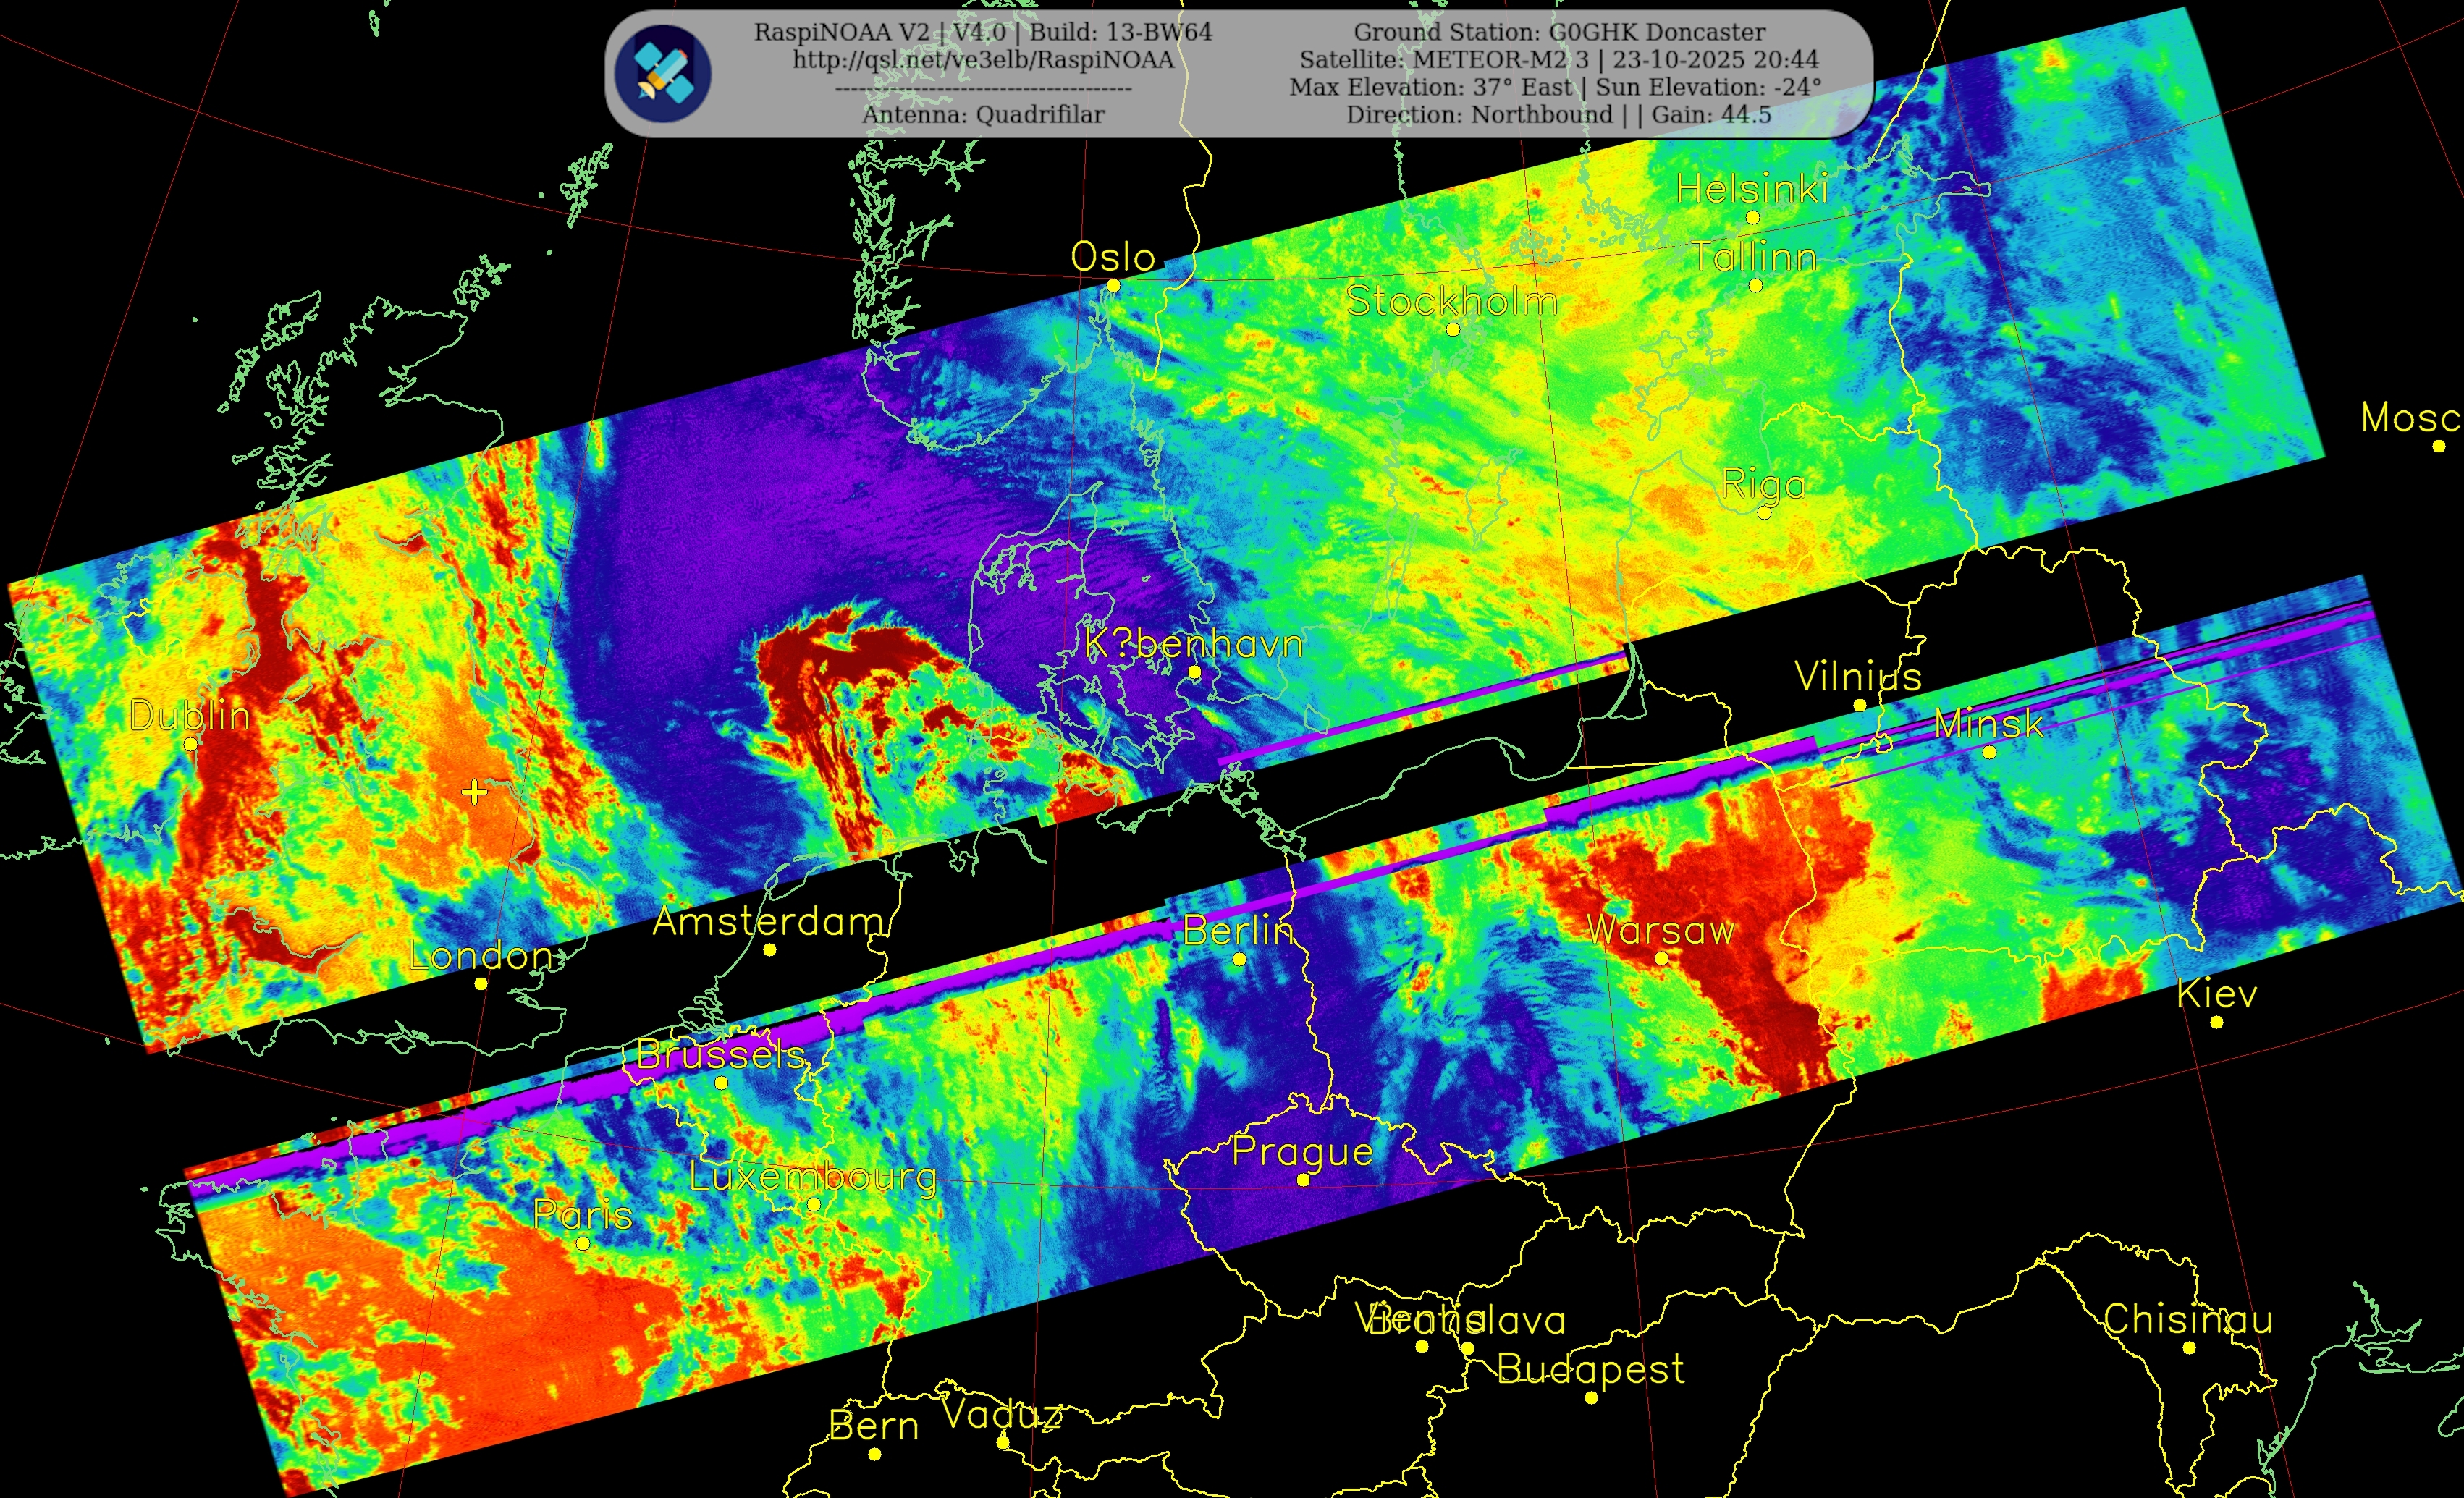Screen dimensions: 2464x1498
Task: Click the Berlin city label
Action: 1238,931
